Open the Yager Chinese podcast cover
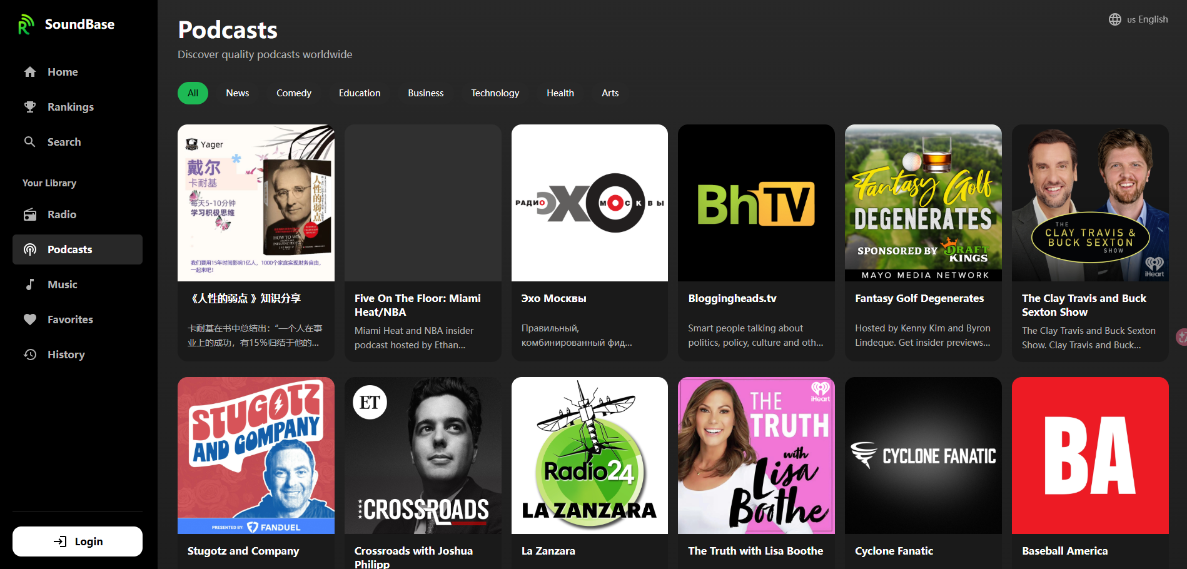Viewport: 1187px width, 569px height. pos(256,203)
